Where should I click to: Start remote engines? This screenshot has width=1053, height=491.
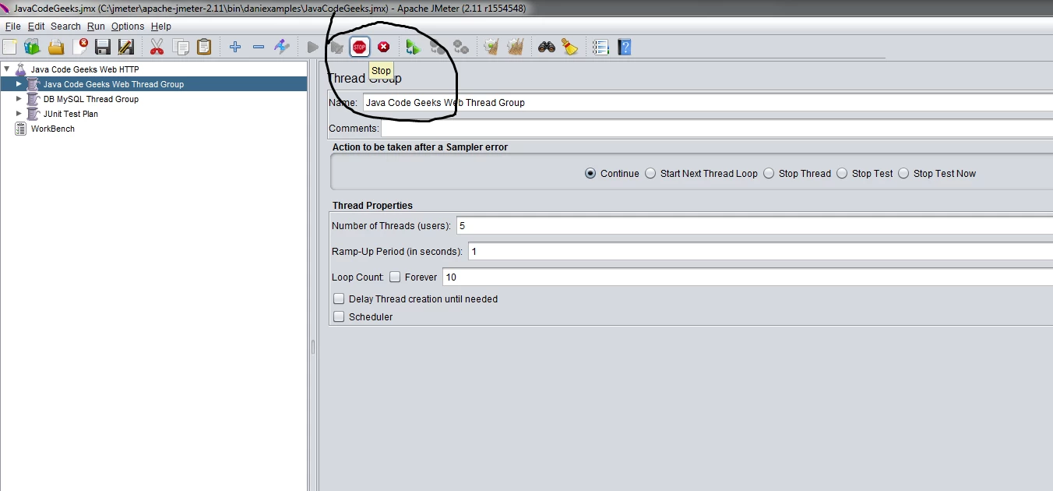point(413,47)
